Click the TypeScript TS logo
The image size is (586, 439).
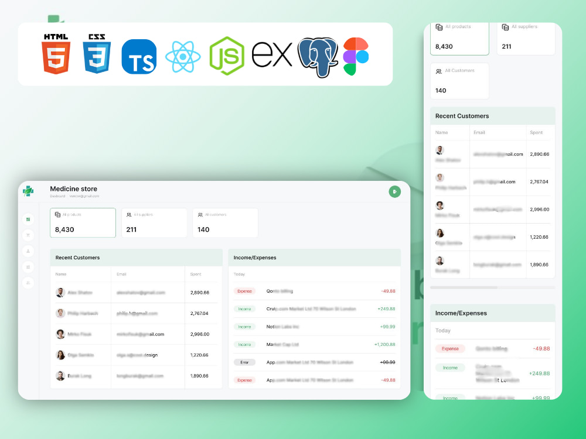coord(139,57)
